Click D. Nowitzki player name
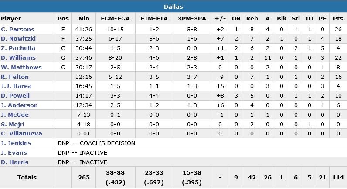Viewport: 347px width, 189px height. 17,39
